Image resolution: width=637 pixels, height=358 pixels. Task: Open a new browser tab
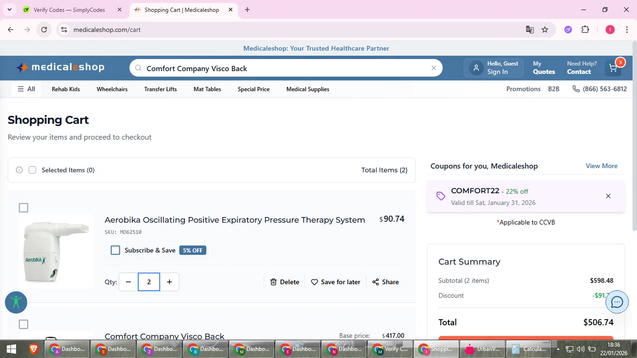pos(247,10)
